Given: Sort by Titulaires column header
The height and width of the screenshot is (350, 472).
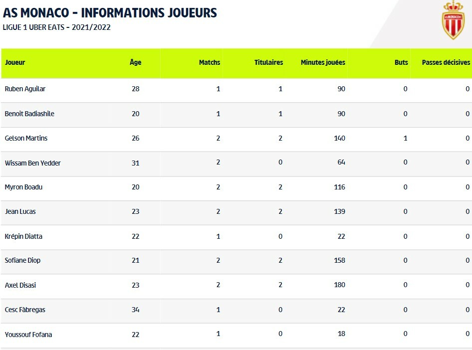Looking at the screenshot, I should (x=268, y=63).
